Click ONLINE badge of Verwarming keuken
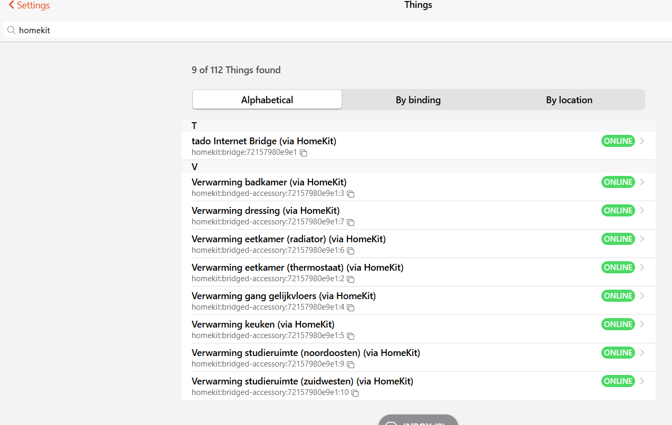Image resolution: width=672 pixels, height=425 pixels. (x=618, y=324)
